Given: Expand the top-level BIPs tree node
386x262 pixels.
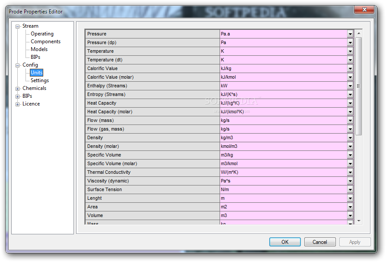Looking at the screenshot, I should (x=17, y=96).
